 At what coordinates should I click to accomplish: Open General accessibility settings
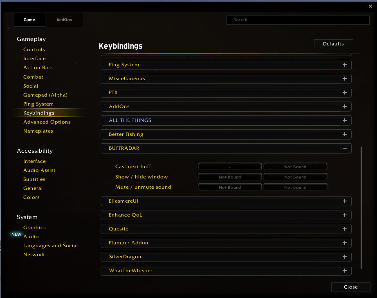(x=33, y=188)
